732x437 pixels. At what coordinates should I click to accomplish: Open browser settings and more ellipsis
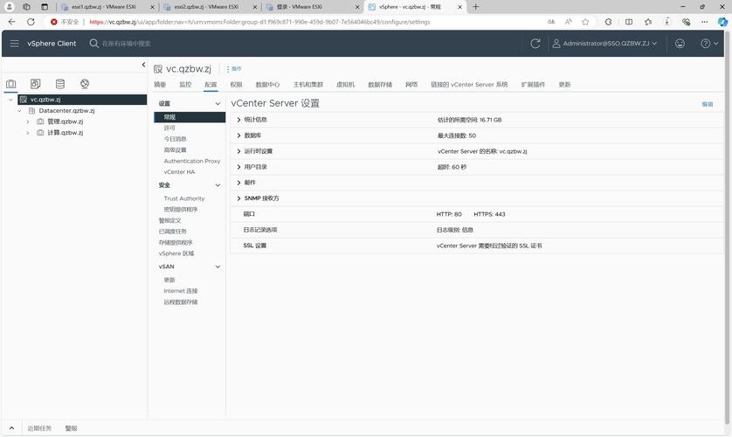coord(704,22)
